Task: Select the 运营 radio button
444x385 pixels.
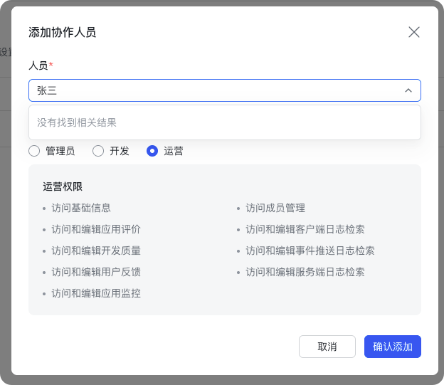Action: pos(152,151)
